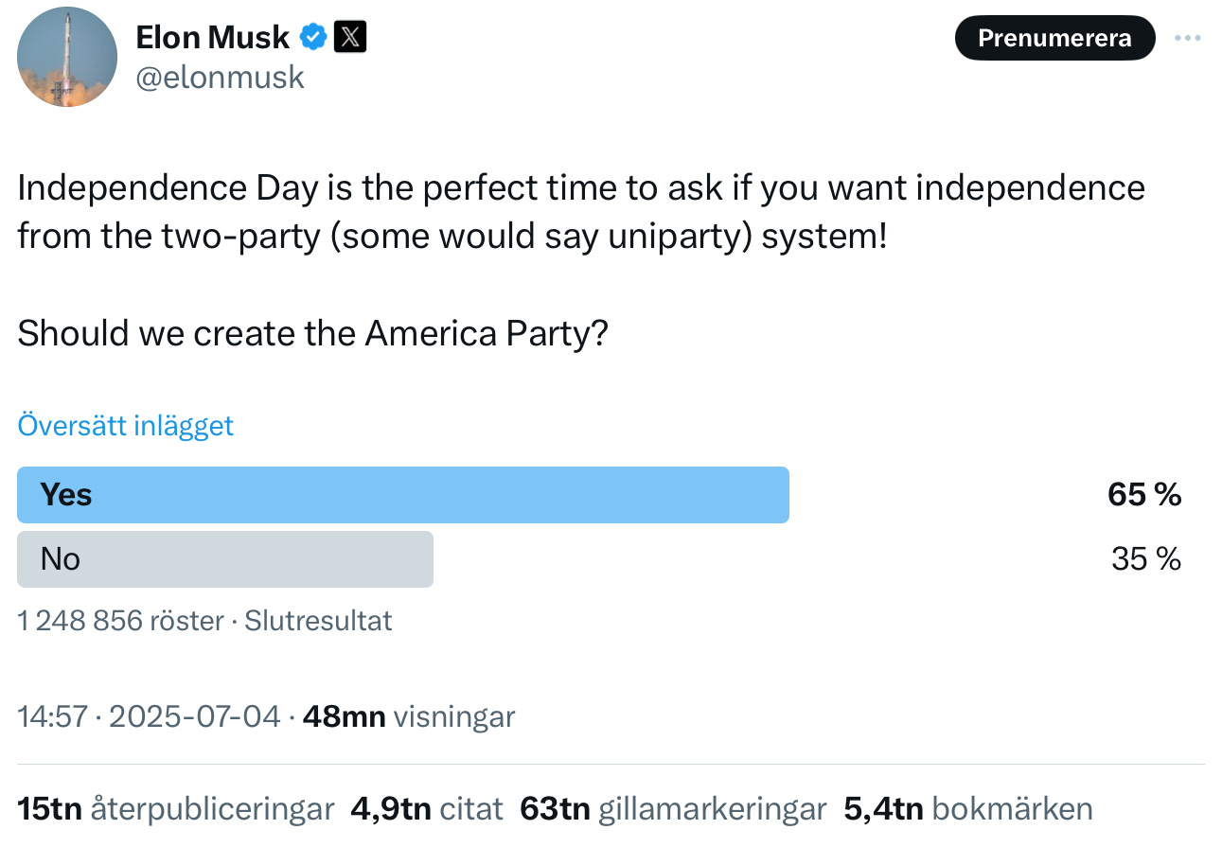Viewport: 1222px width, 847px height.
Task: Open the 4,9tn citat list
Action: pyautogui.click(x=426, y=809)
